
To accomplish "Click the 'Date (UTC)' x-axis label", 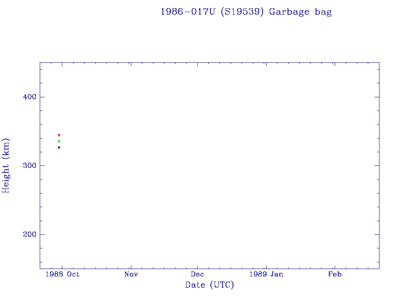I will tap(210, 285).
